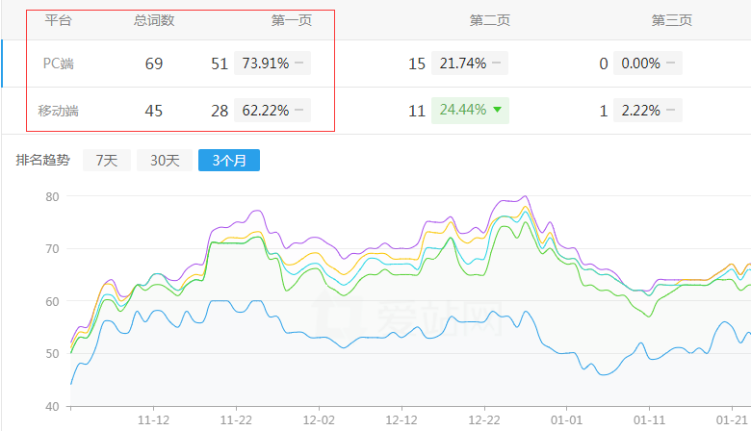The image size is (751, 431).
Task: Click mobile total keyword count 45
Action: [154, 111]
